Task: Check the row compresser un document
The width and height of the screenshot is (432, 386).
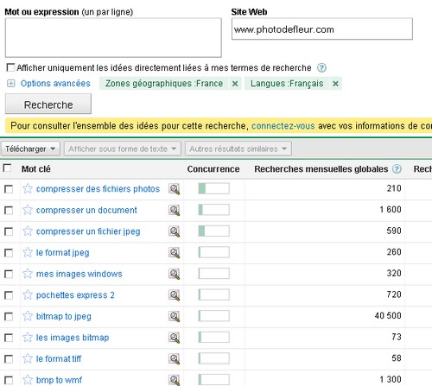Action: coord(9,211)
